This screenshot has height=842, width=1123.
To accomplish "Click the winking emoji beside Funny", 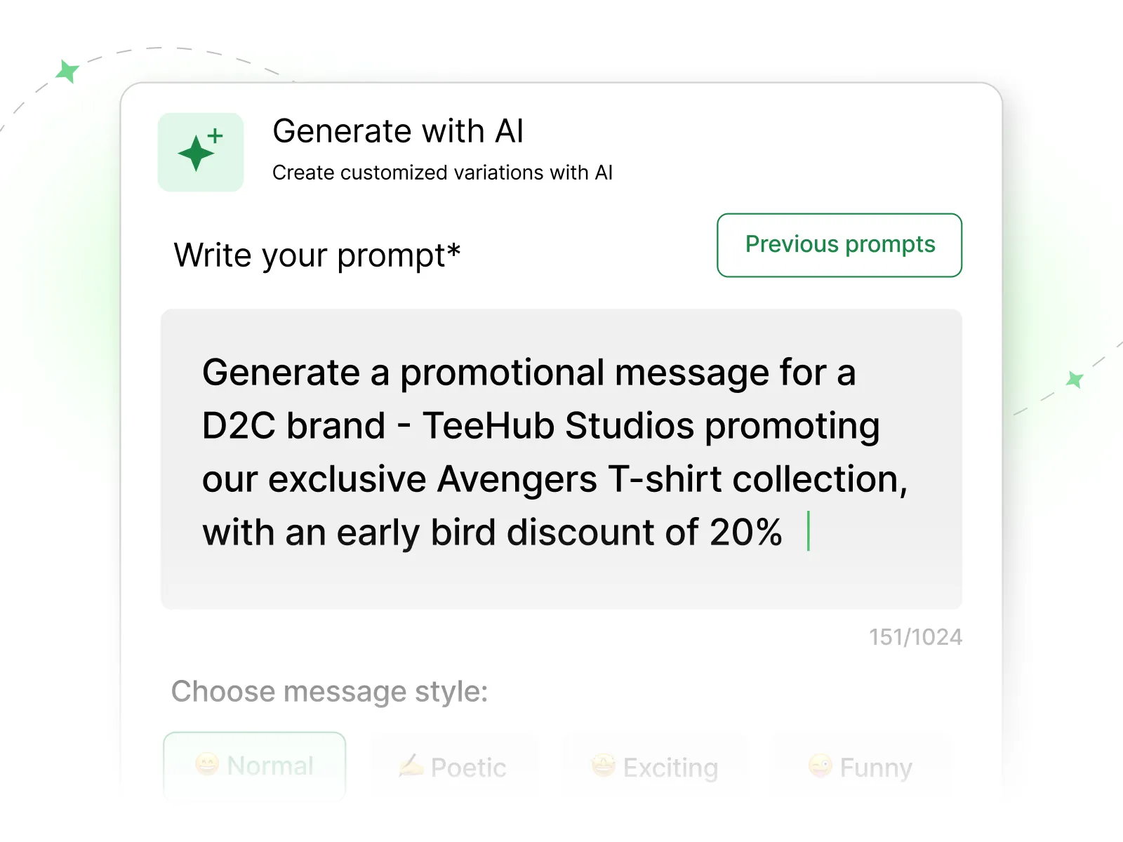I will click(820, 766).
